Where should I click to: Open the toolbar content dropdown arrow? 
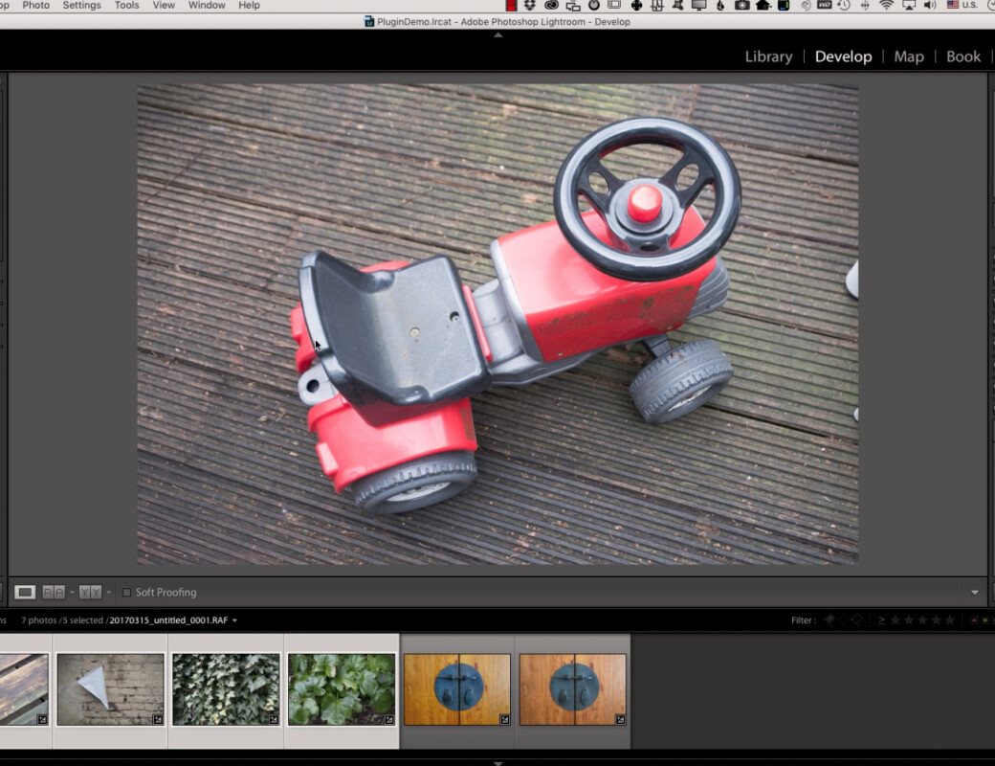click(975, 593)
